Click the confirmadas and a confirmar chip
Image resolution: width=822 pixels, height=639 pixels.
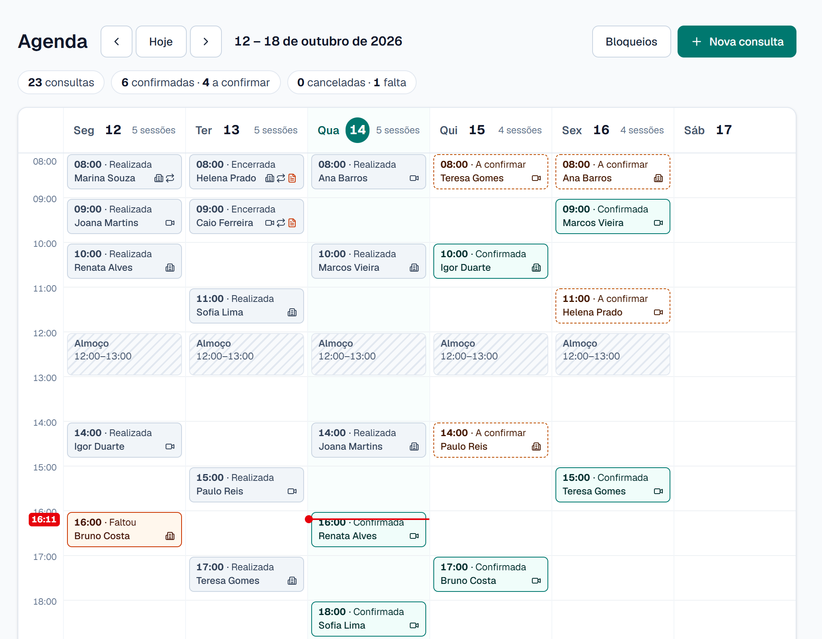pos(196,82)
